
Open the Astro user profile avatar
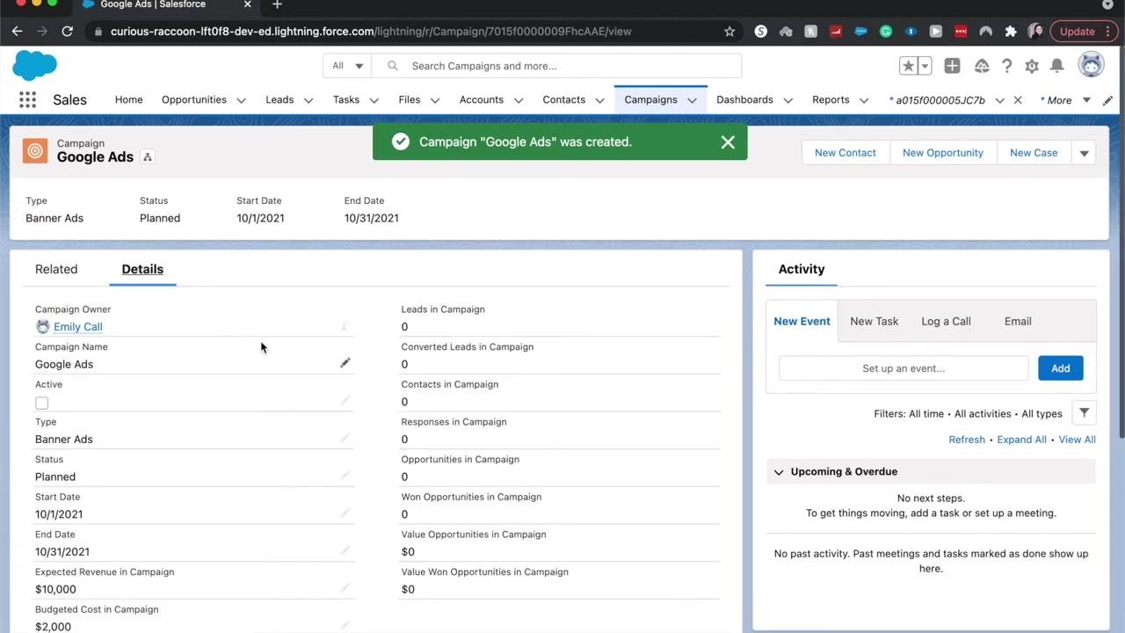click(1091, 65)
